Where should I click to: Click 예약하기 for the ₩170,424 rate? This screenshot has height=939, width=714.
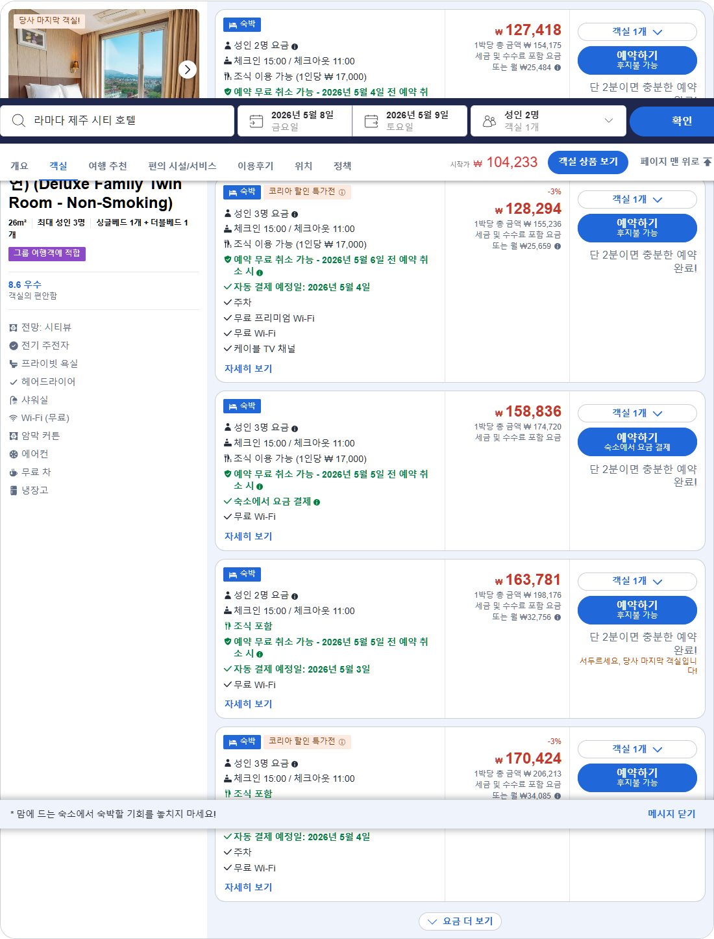[x=637, y=778]
